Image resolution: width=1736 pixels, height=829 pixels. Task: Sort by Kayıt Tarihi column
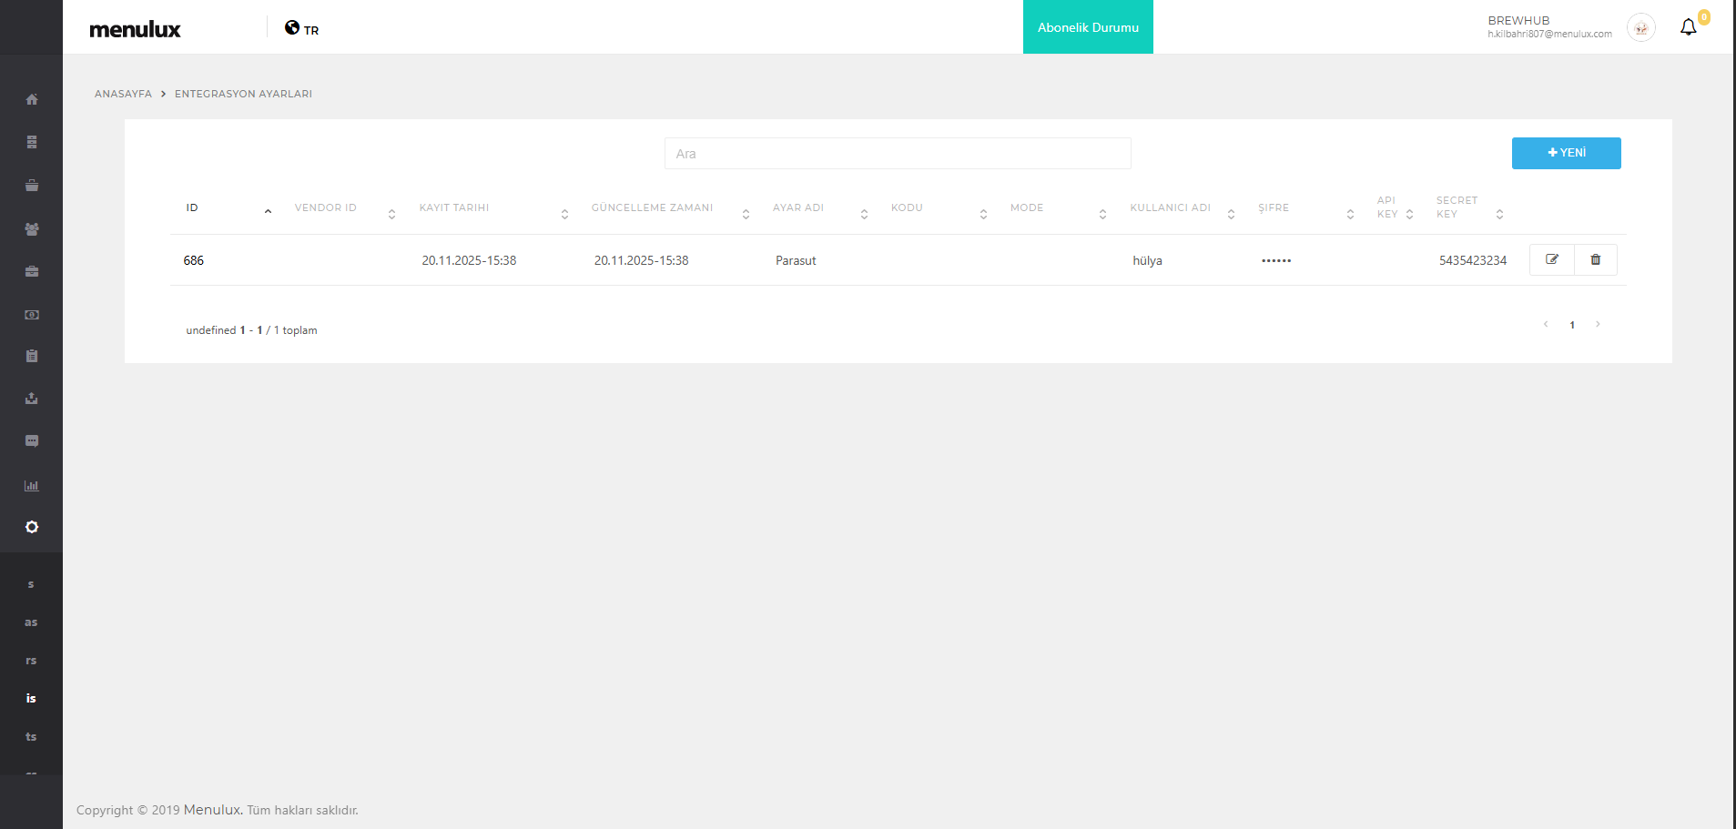(x=454, y=208)
